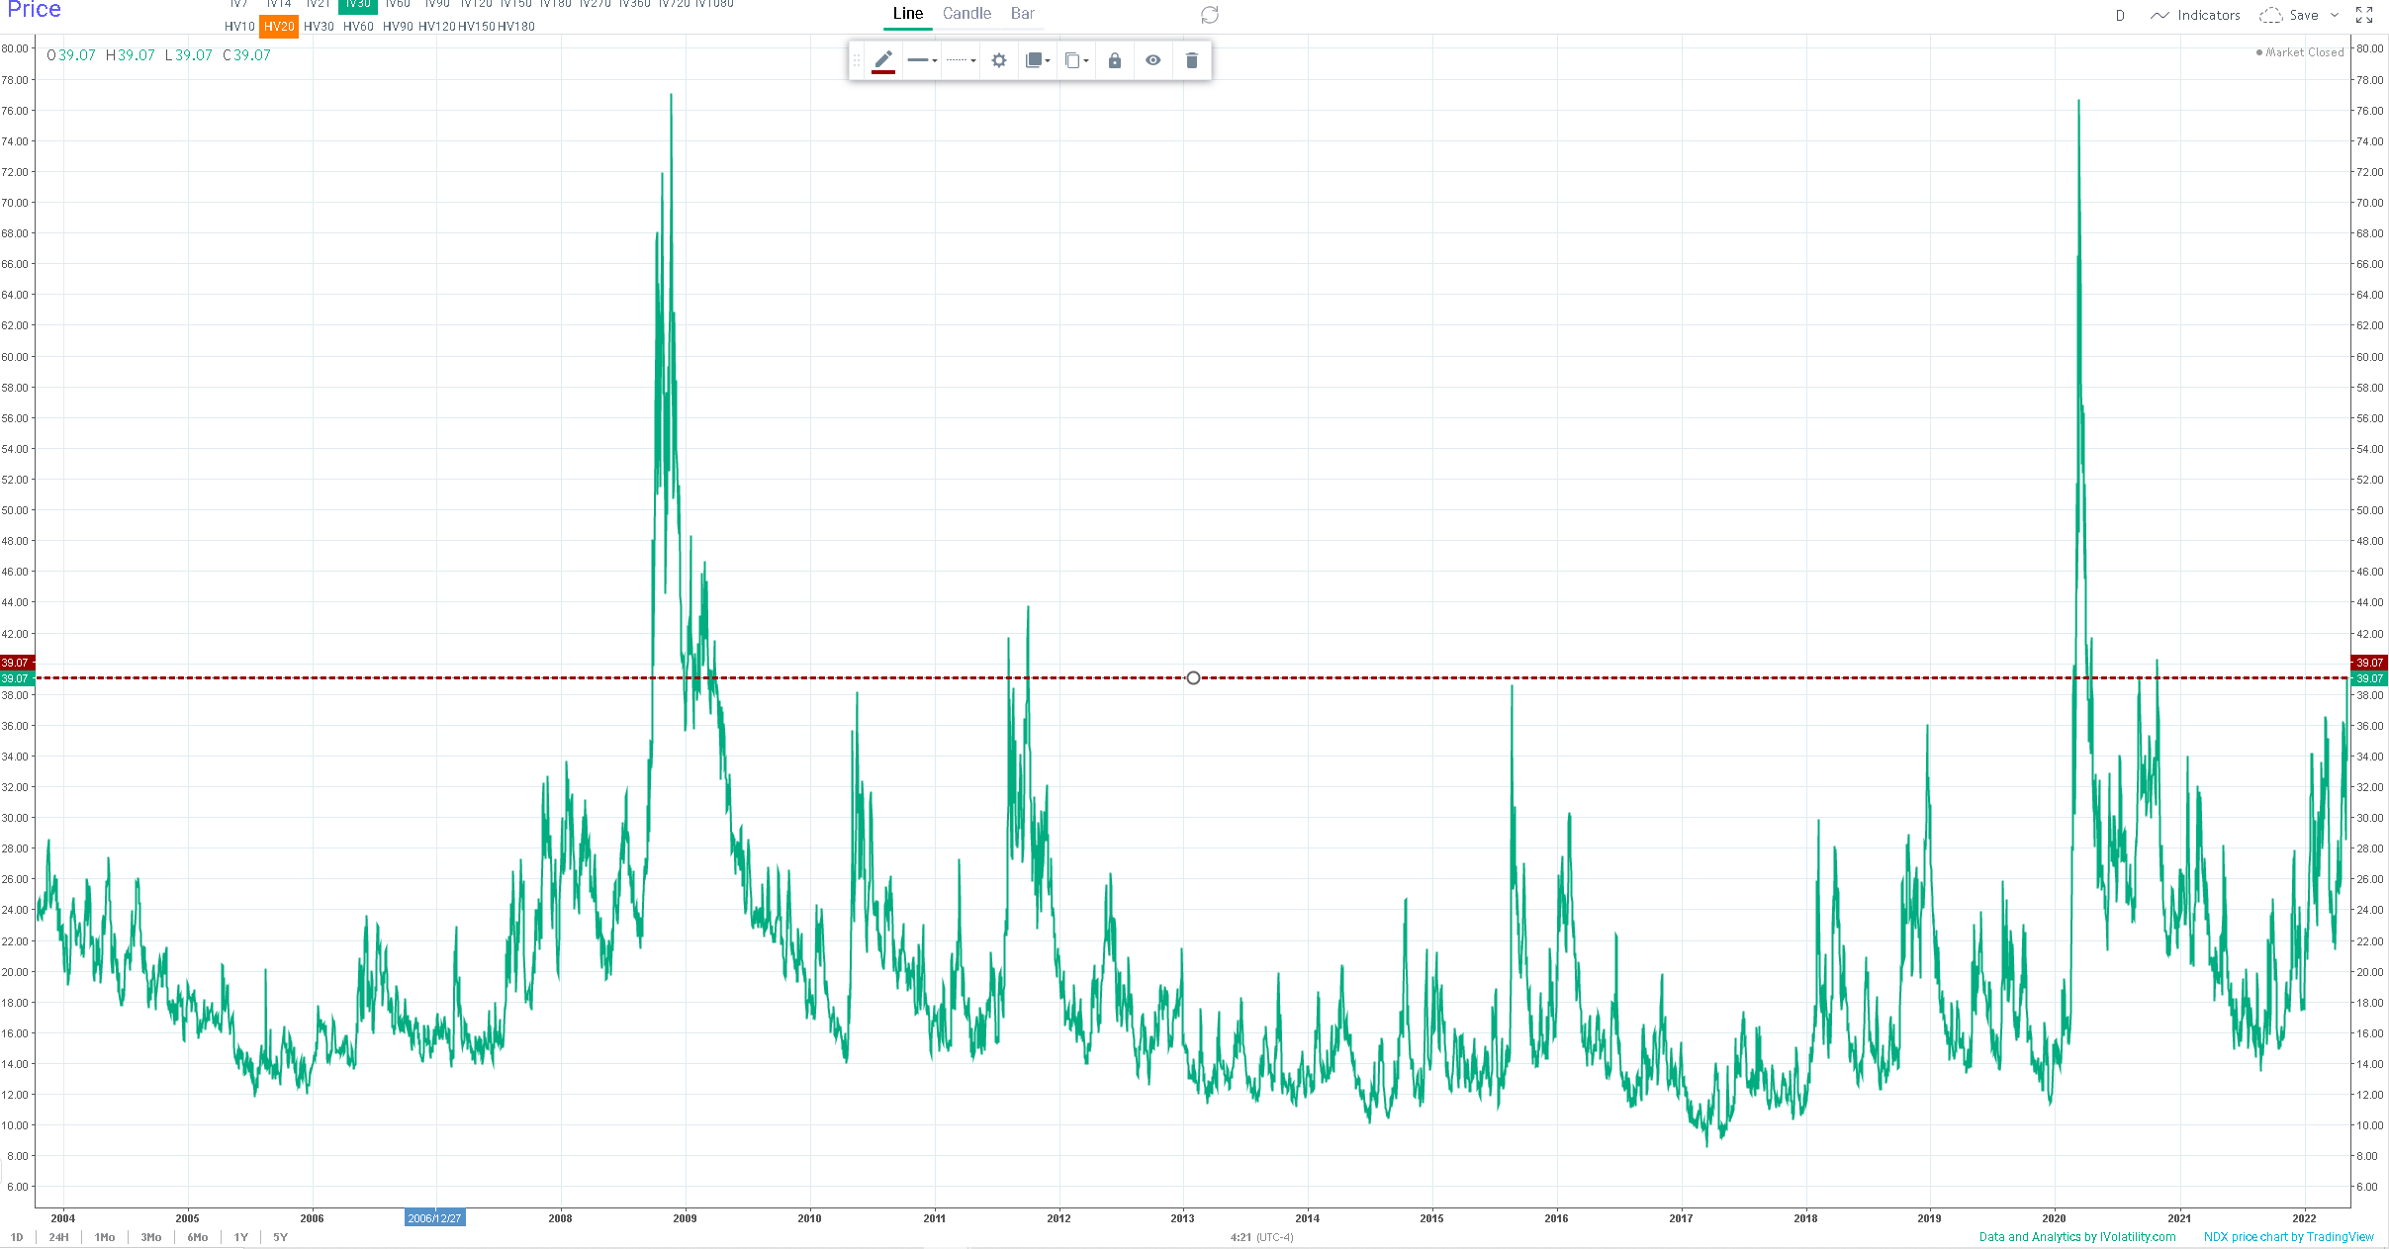
Task: Lock the horizontal line drawing
Action: point(1115,60)
